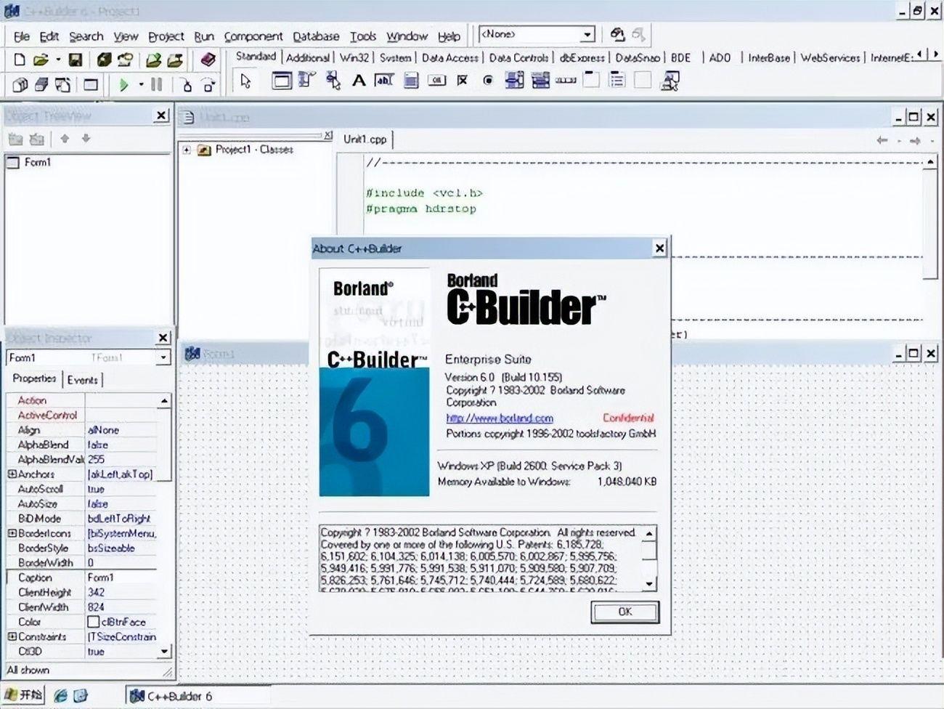Open the File menu
The width and height of the screenshot is (944, 709).
[22, 36]
